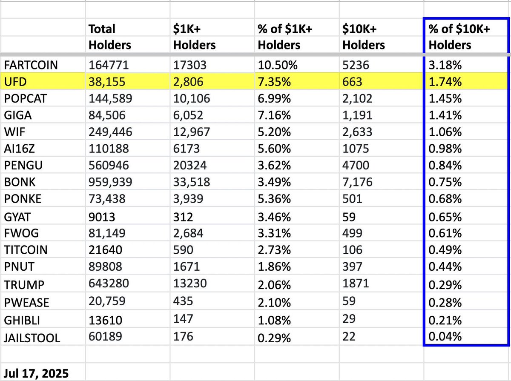
Task: Click BONK value 0.75%
Action: (445, 182)
